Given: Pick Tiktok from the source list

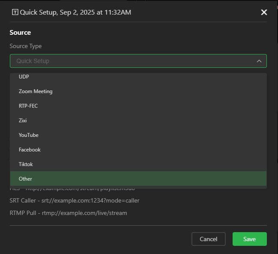Looking at the screenshot, I should point(26,164).
